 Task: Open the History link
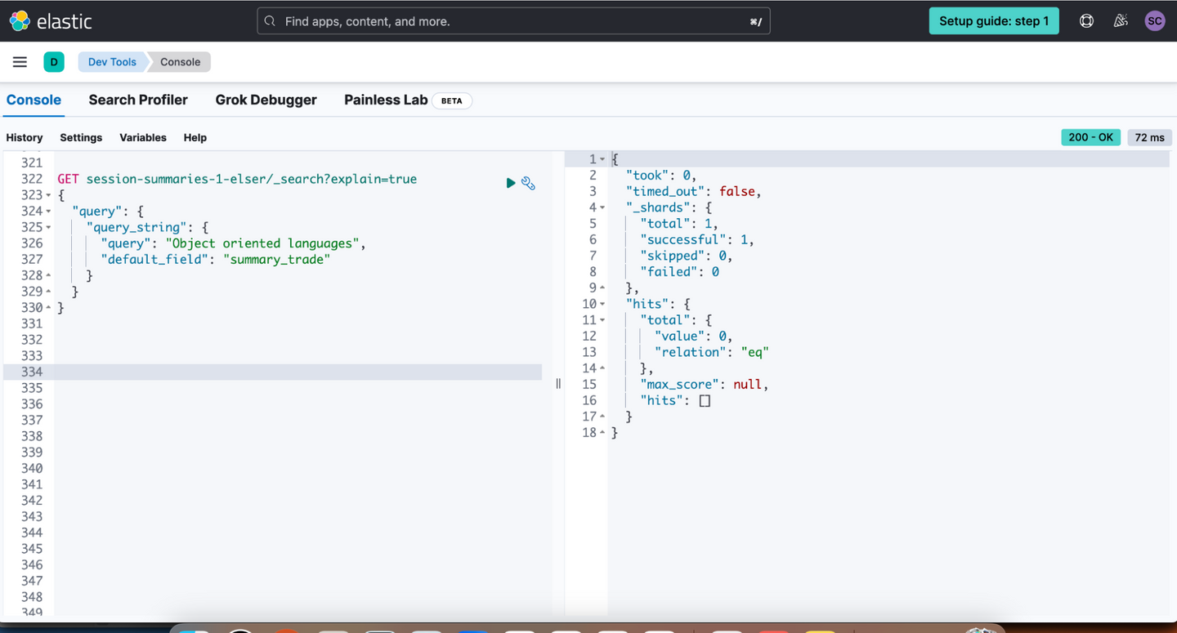coord(25,137)
